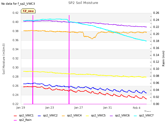Image resolution: width=167 pixels, height=125 pixels.
Task: Click the 0.30 left axis value
Action: click(x=16, y=67)
